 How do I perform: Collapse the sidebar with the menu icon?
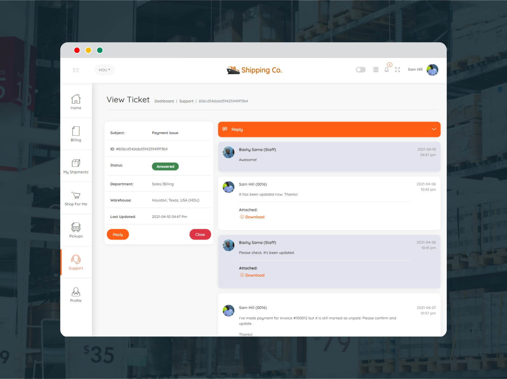pyautogui.click(x=76, y=70)
